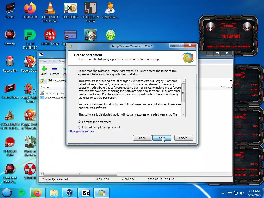This screenshot has height=198, width=264.
Task: Click license text scroll-up arrow
Action: click(x=183, y=81)
